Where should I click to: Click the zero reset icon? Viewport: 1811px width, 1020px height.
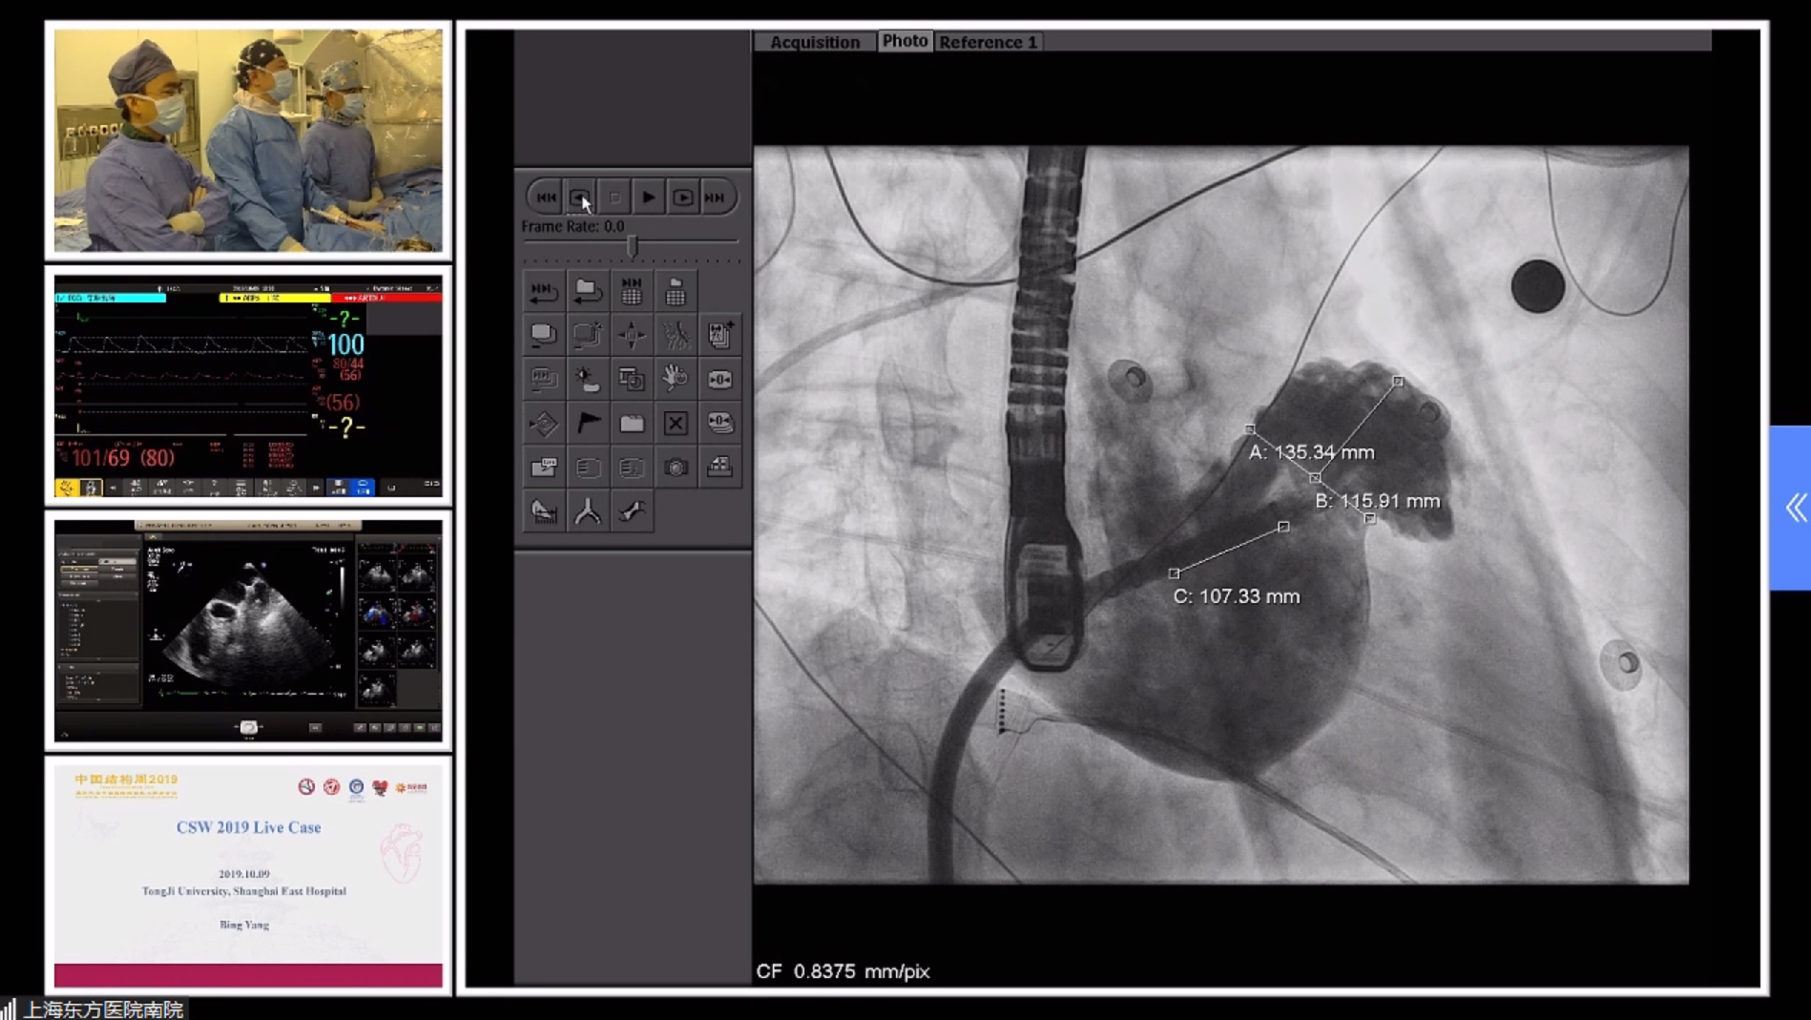[719, 379]
